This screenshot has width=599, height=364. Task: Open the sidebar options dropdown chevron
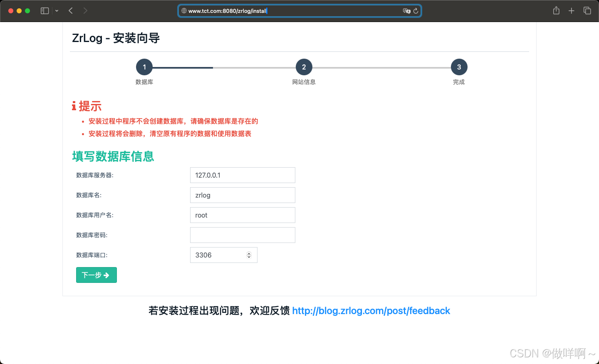click(57, 11)
